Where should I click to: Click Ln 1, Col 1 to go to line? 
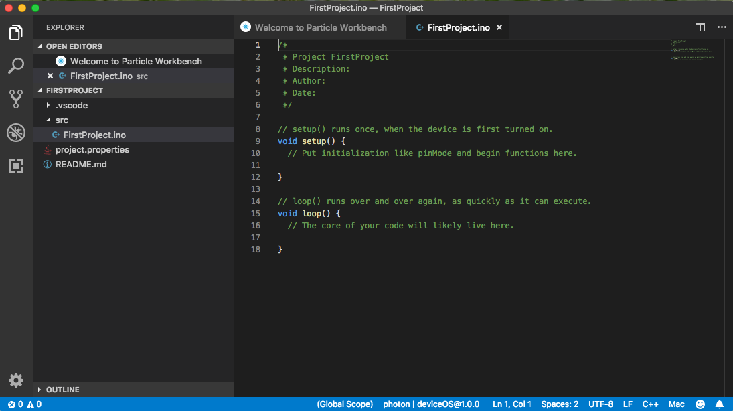coord(512,404)
